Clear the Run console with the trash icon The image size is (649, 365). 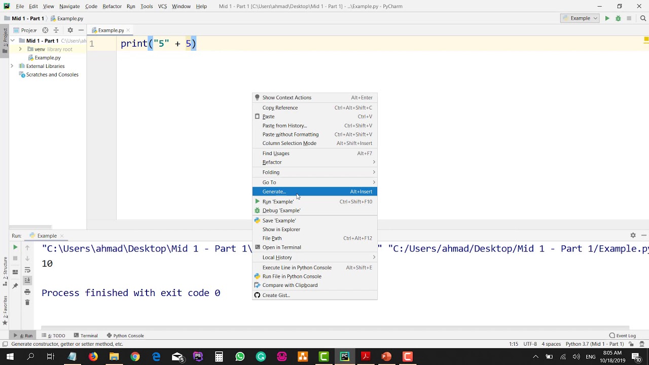tap(27, 303)
